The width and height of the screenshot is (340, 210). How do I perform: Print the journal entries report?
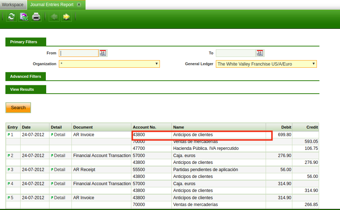tap(36, 17)
